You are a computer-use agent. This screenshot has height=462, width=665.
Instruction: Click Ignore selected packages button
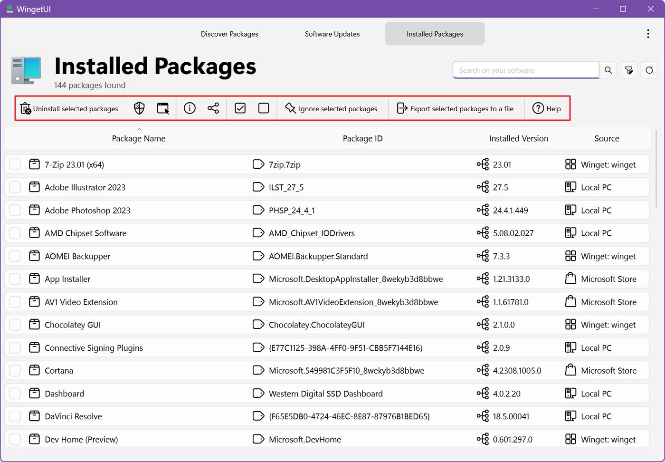331,108
